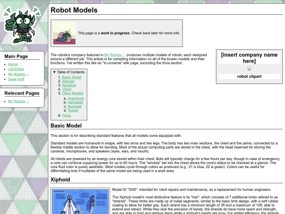Click the Relevant Pages sidebar heading
285x214 pixels.
pyautogui.click(x=22, y=93)
